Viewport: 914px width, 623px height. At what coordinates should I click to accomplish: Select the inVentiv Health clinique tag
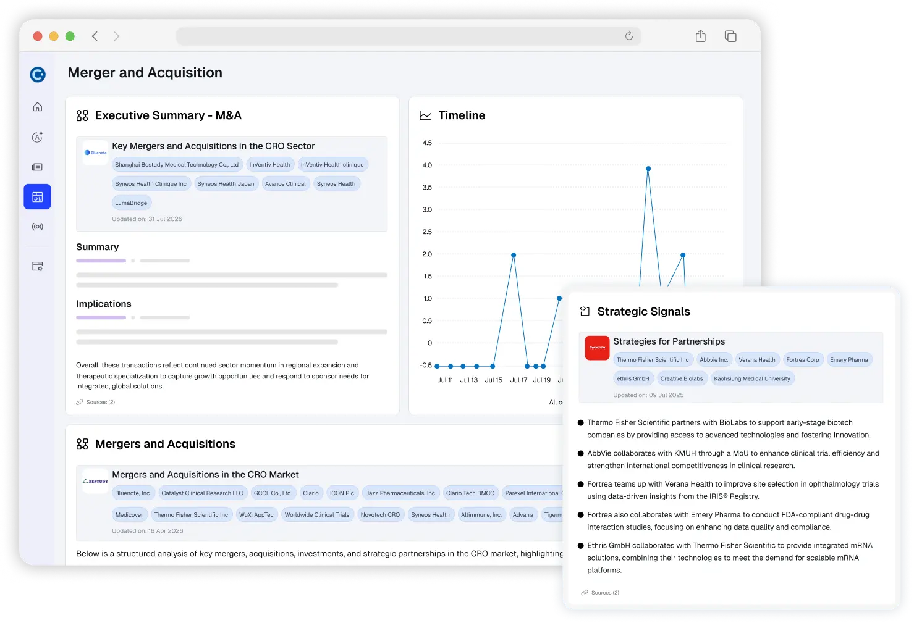click(332, 165)
